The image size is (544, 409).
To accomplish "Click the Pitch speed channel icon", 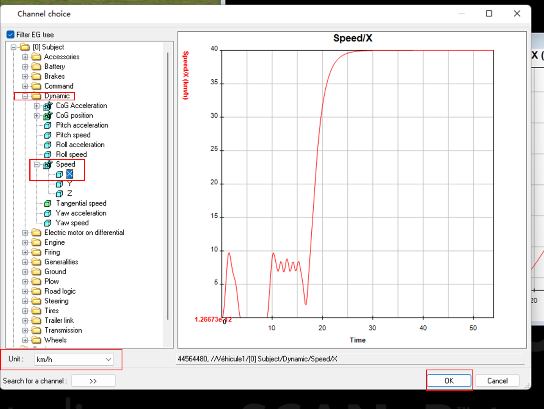I will coord(48,135).
